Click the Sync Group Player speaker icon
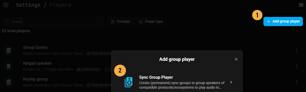 pos(129,82)
